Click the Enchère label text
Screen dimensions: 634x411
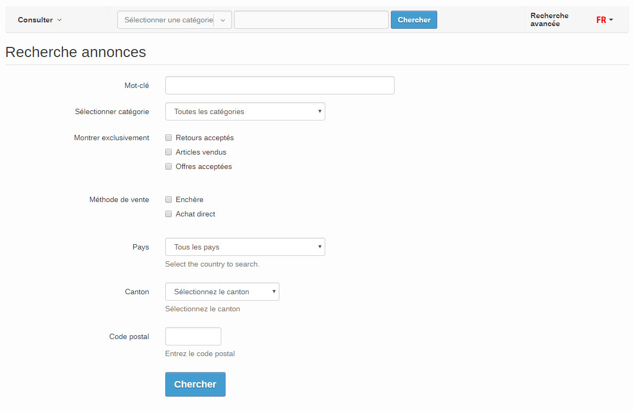coord(190,200)
